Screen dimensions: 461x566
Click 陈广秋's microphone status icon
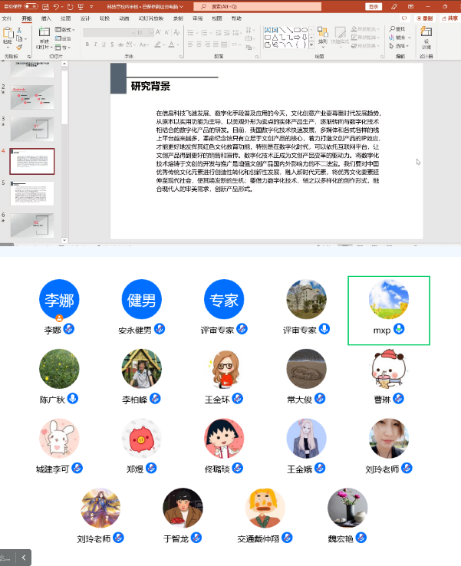(x=74, y=399)
